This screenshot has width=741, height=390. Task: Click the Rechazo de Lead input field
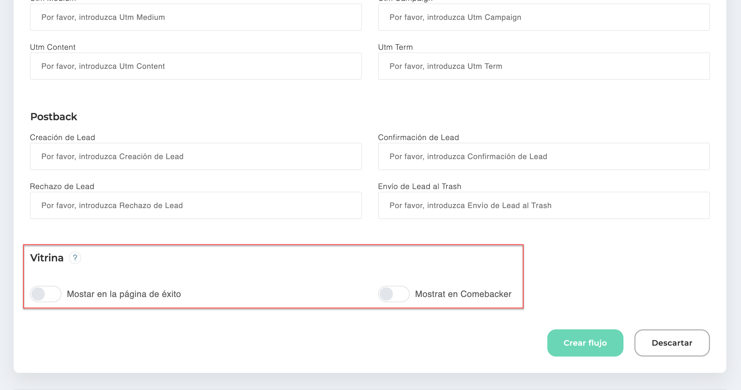coord(196,205)
